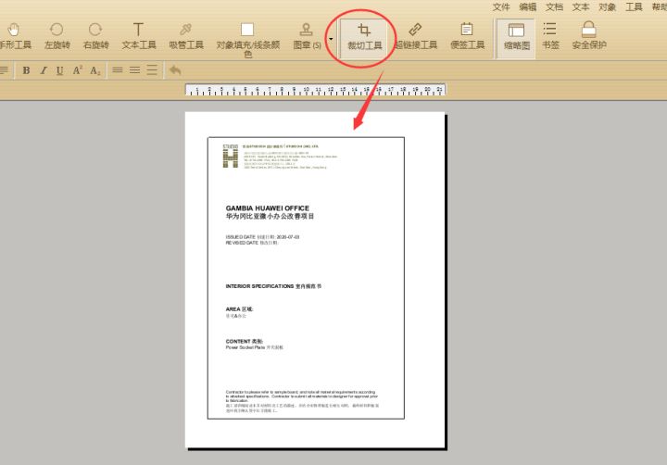Click the "AREA 区域:" label

[239, 309]
